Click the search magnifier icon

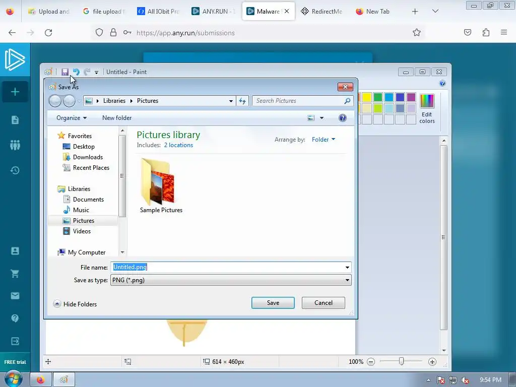coord(347,101)
